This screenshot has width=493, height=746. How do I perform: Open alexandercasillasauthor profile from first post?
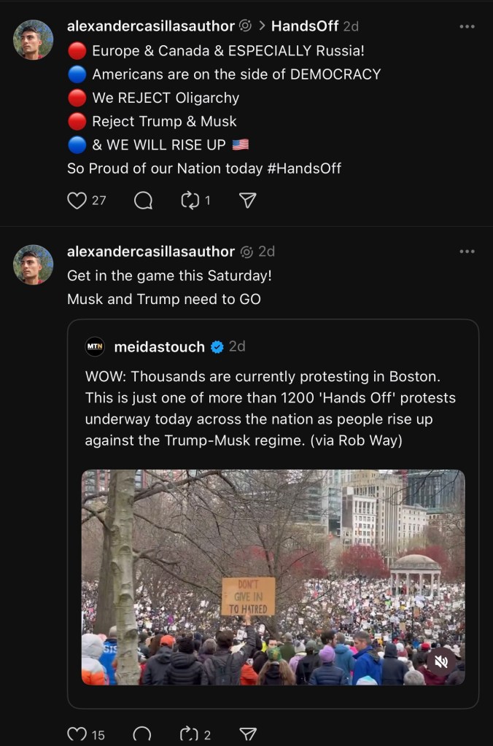click(x=150, y=26)
